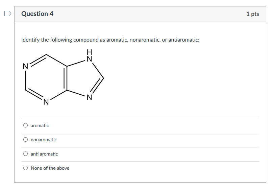Screen dimensions: 274x188
Task: Click the rightmost carbon vertex of imidazole ring
Action: click(x=103, y=78)
